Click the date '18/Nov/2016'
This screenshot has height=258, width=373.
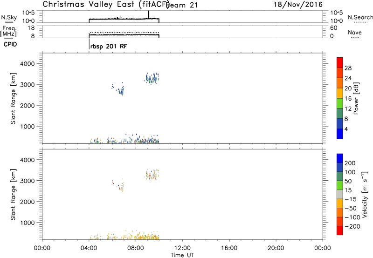(298, 5)
